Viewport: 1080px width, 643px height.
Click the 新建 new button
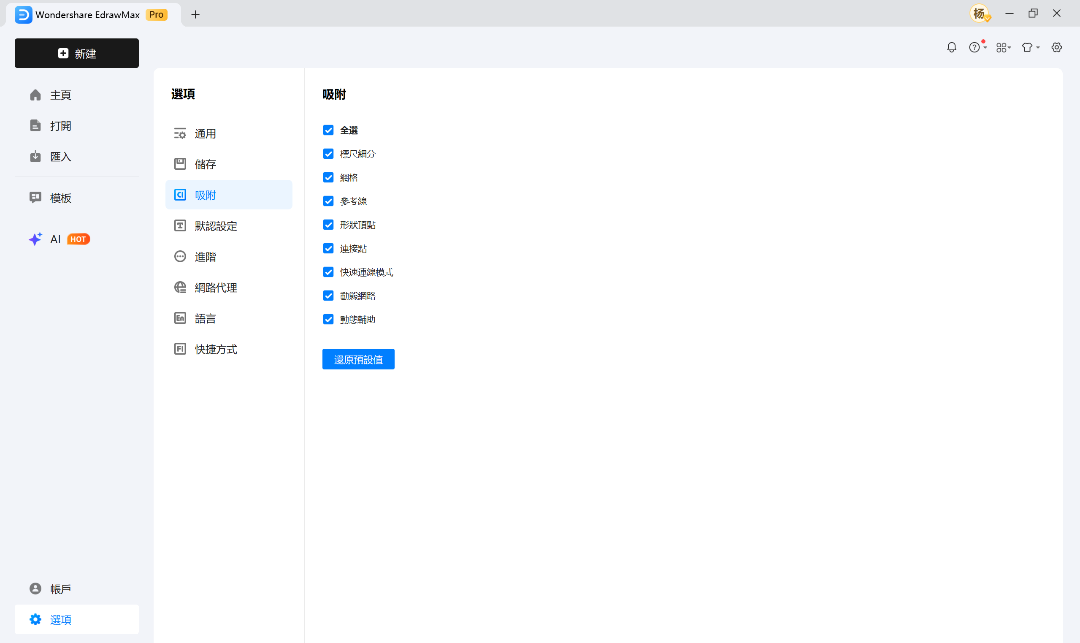pos(77,53)
